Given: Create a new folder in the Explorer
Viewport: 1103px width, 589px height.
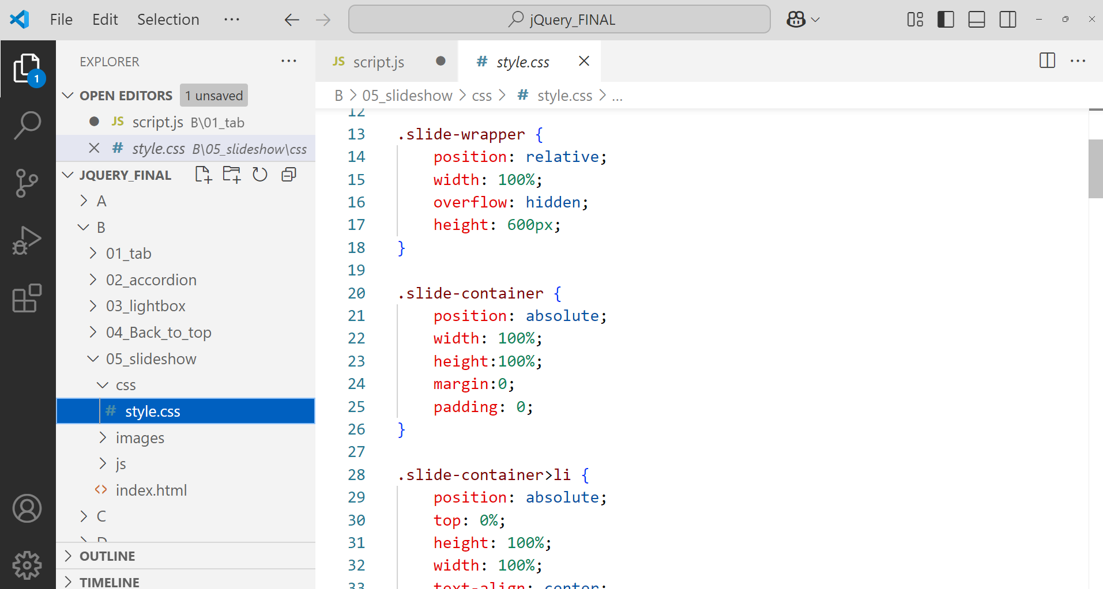Looking at the screenshot, I should point(231,174).
